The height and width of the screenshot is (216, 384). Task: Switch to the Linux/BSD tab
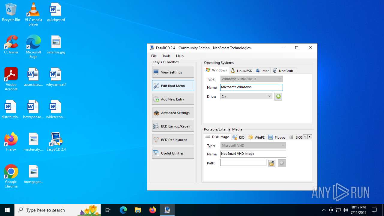click(x=241, y=71)
